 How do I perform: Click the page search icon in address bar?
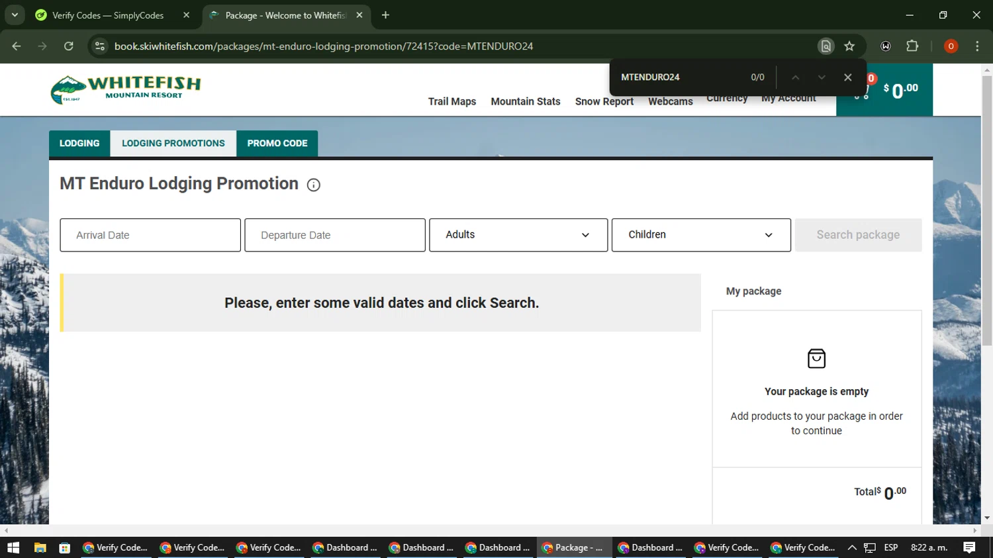tap(826, 46)
